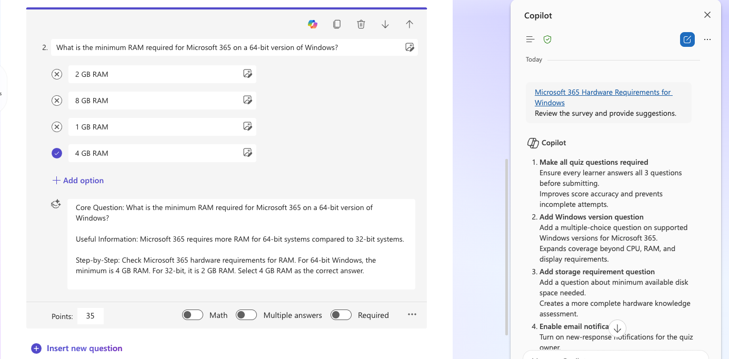This screenshot has height=359, width=729.
Task: Move question up with up arrow
Action: click(410, 24)
